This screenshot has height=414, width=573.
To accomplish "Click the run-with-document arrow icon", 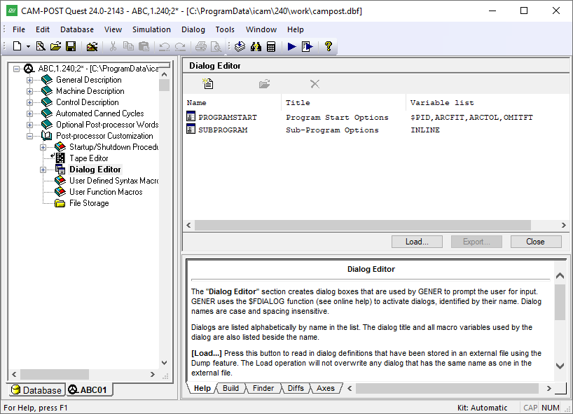I will coord(308,46).
